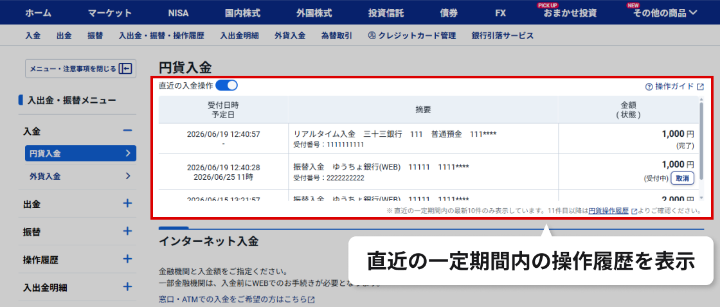Image resolution: width=720 pixels, height=307 pixels.
Task: Collapse the 入金 section minus icon
Action: 128,131
